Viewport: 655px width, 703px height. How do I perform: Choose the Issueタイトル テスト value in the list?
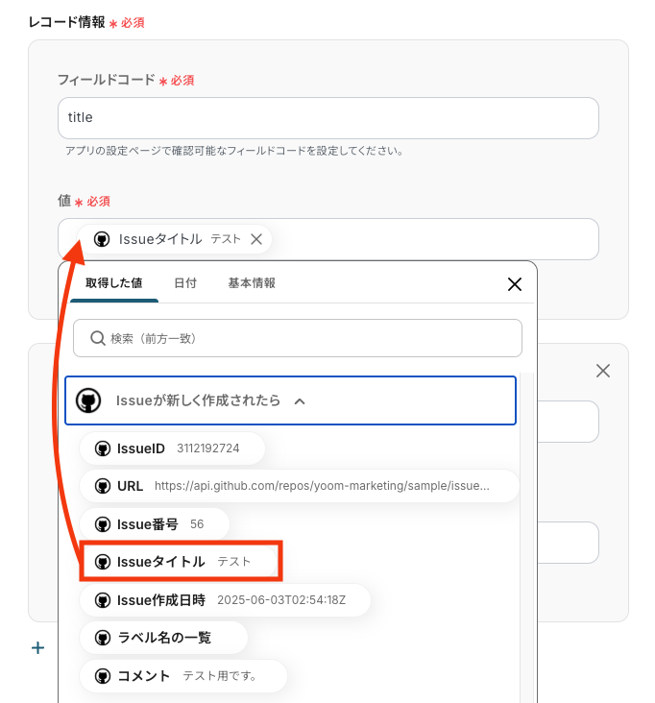point(179,561)
